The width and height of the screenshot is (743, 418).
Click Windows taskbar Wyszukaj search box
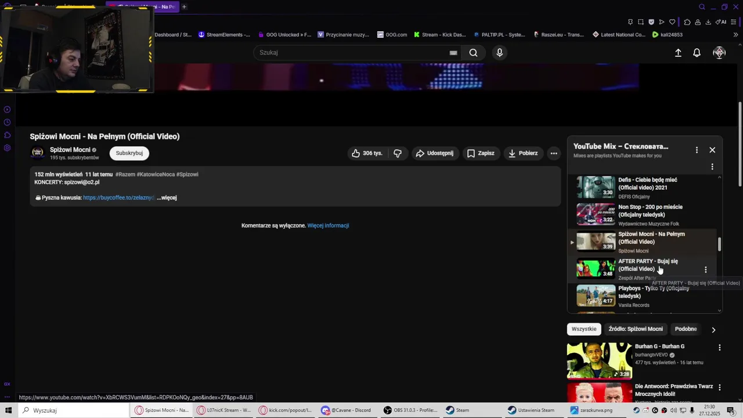[x=74, y=410]
